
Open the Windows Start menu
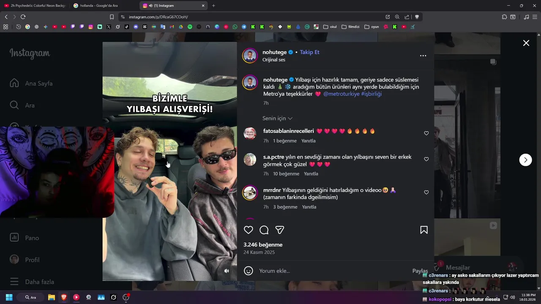9,297
